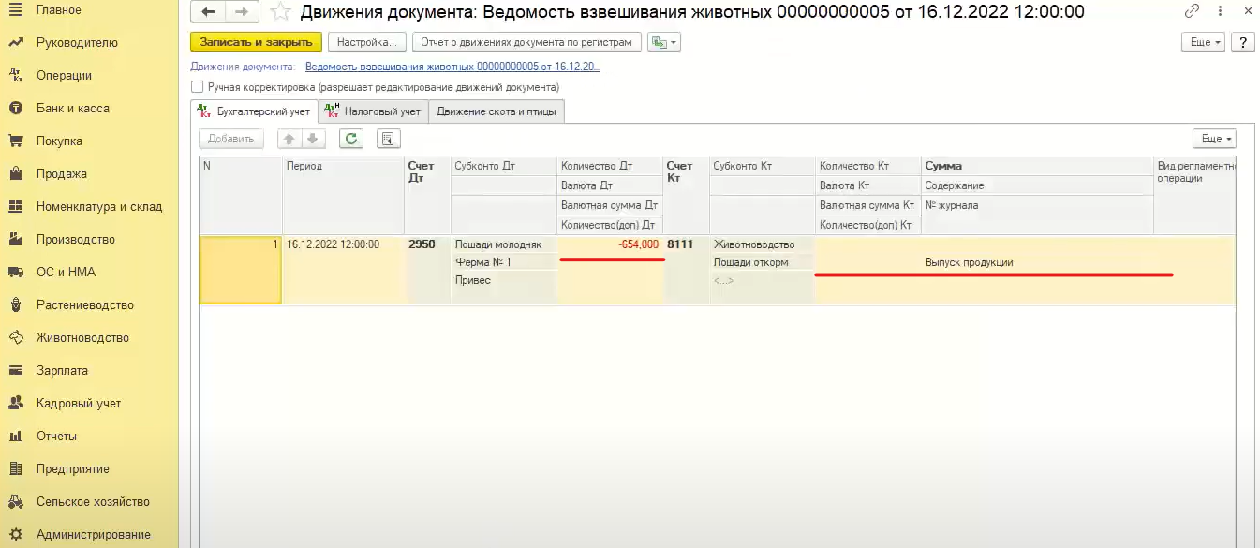Select the -654,000 quantity cell
This screenshot has height=548, width=1260.
pos(611,244)
